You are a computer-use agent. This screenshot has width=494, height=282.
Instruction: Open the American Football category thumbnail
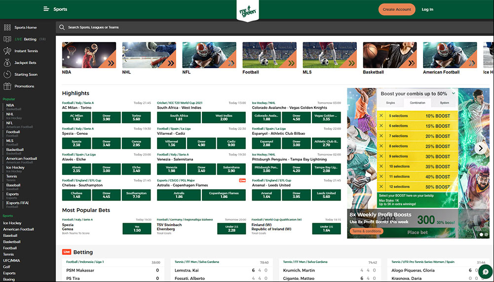pos(450,55)
